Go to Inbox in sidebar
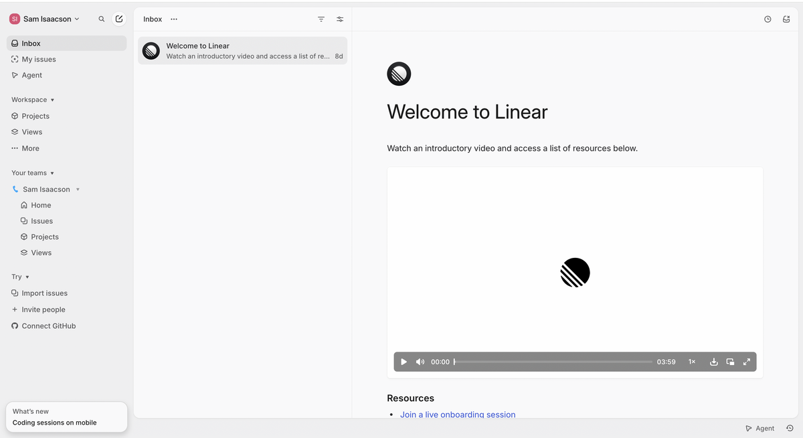Image resolution: width=803 pixels, height=438 pixels. pyautogui.click(x=66, y=44)
